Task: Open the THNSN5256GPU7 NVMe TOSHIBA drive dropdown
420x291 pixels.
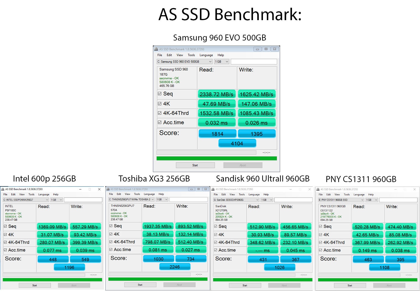Action: 131,199
